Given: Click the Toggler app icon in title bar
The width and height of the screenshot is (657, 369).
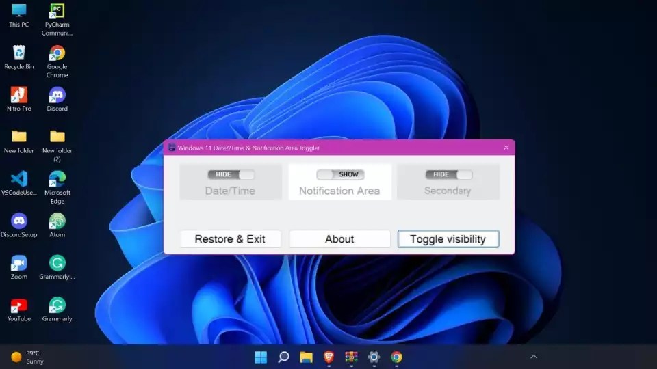Looking at the screenshot, I should 171,148.
